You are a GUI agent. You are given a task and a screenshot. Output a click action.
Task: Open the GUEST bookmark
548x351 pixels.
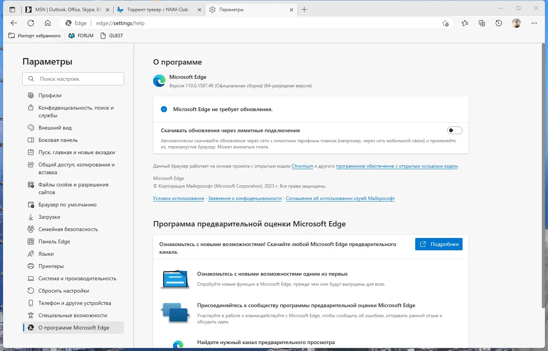coord(112,36)
